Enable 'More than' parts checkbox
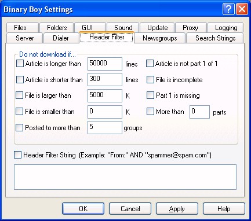The image size is (251, 221). coord(150,112)
